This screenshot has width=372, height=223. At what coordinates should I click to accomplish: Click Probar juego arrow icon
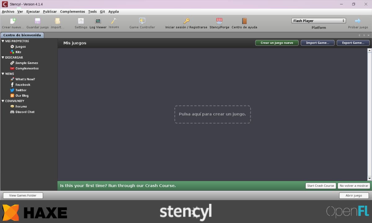pyautogui.click(x=358, y=21)
